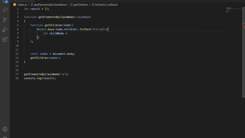Click 'const nodes = document.body;' line
This screenshot has width=245, height=138.
pos(52,54)
